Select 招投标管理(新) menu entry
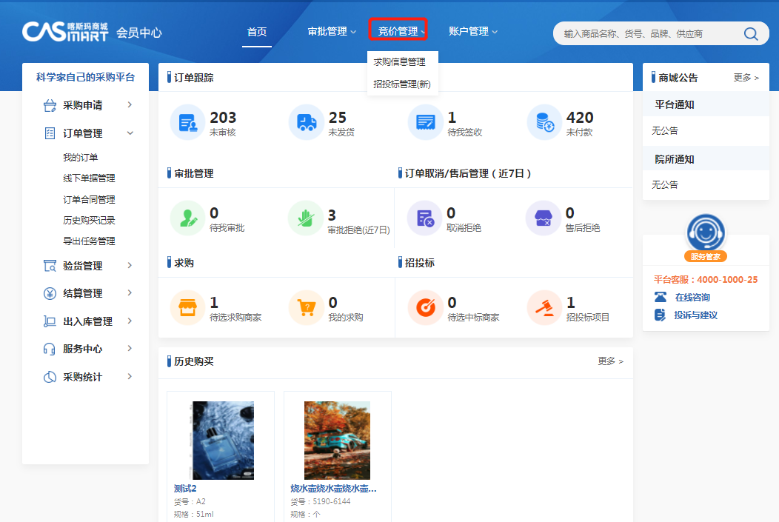The image size is (779, 522). tap(401, 84)
